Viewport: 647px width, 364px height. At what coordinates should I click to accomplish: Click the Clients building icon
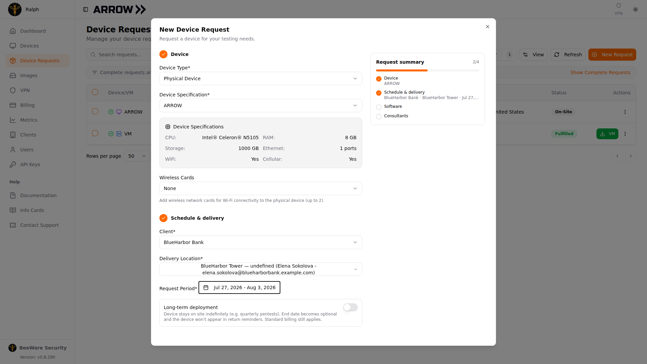tap(13, 135)
